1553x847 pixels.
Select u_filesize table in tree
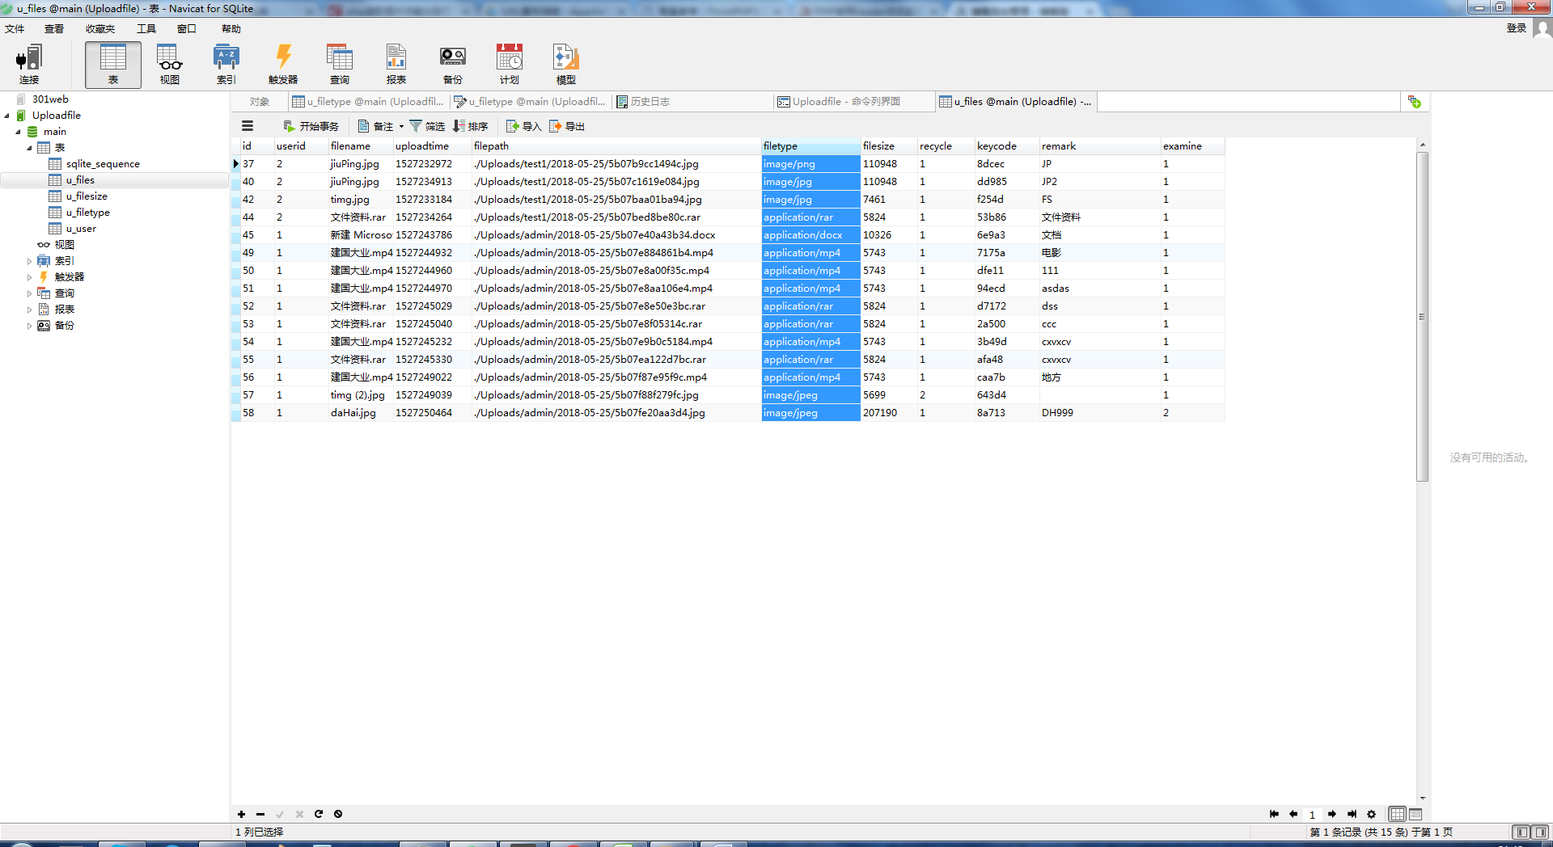(87, 196)
